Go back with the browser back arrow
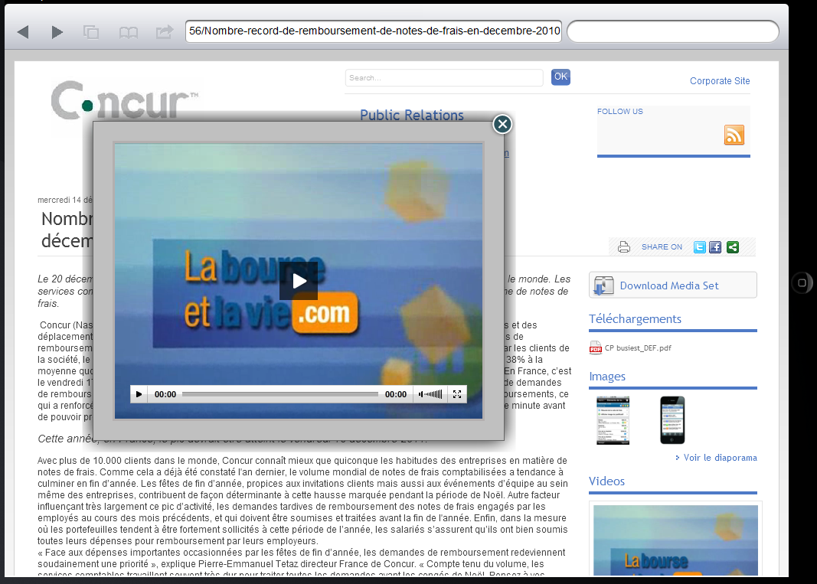817x584 pixels. click(22, 32)
